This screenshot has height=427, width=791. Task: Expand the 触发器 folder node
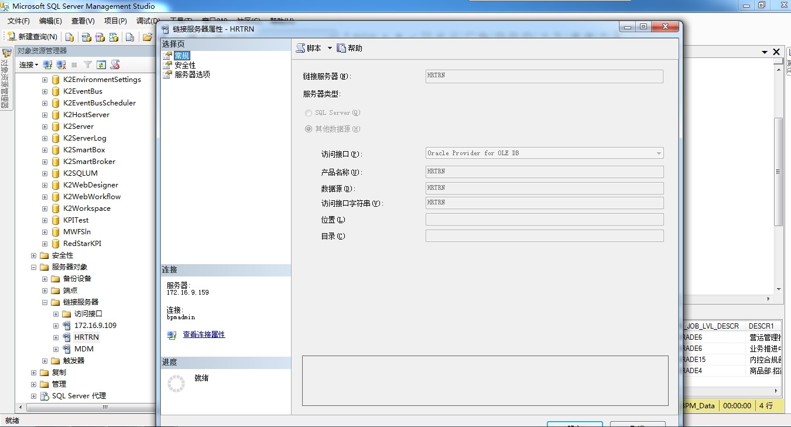pyautogui.click(x=44, y=361)
